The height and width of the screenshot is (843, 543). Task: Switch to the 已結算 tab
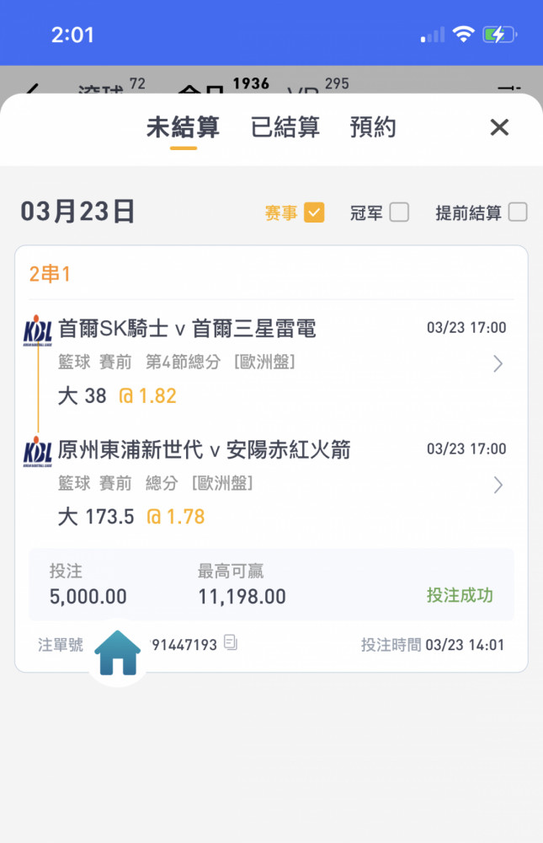(285, 128)
